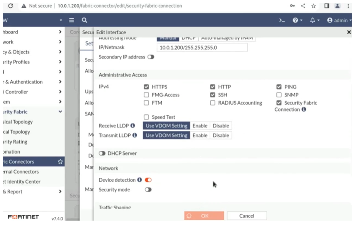The image size is (354, 231).
Task: Click info icon beside Transmit LLDP
Action: (x=134, y=136)
